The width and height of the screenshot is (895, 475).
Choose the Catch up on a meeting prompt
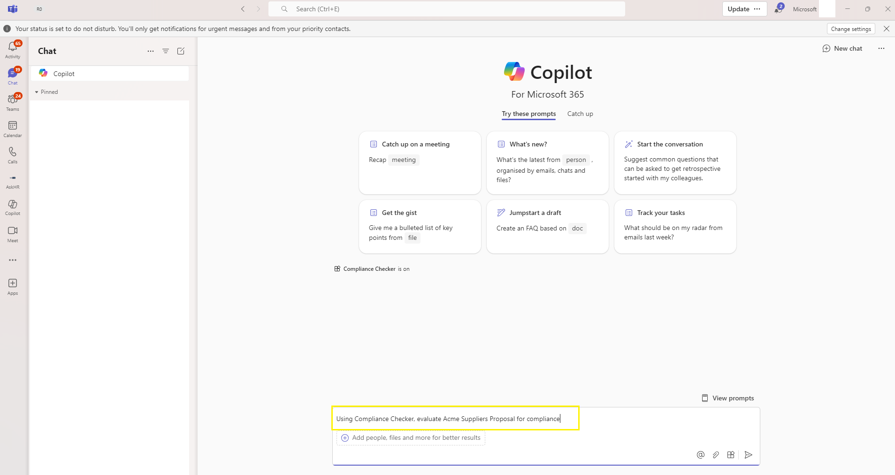pos(420,163)
